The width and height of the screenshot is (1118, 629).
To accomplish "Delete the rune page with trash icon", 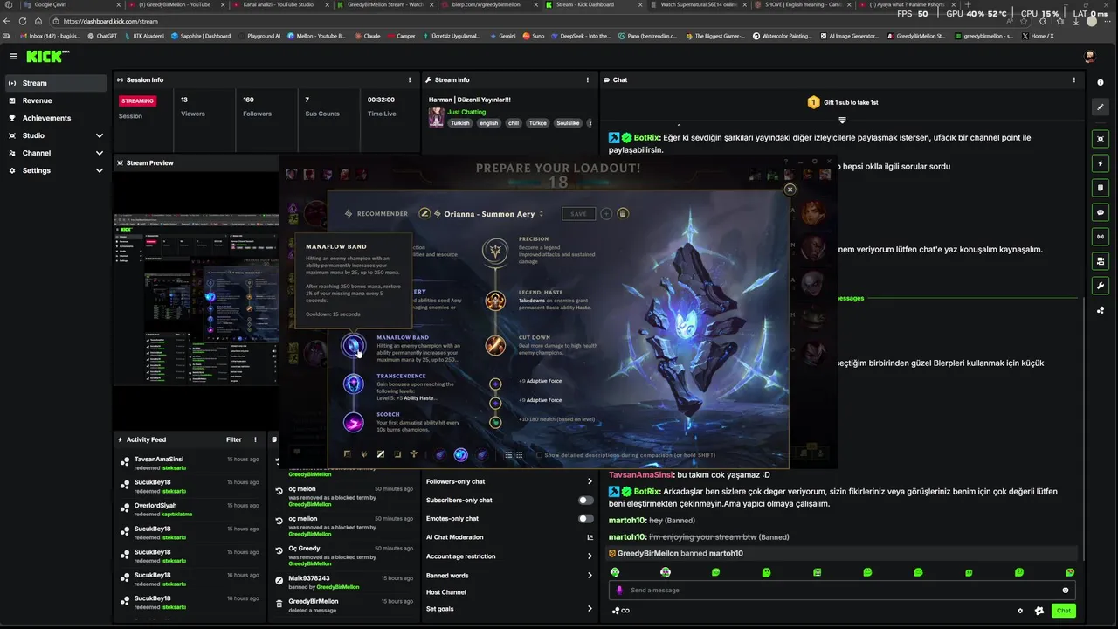I will [623, 213].
